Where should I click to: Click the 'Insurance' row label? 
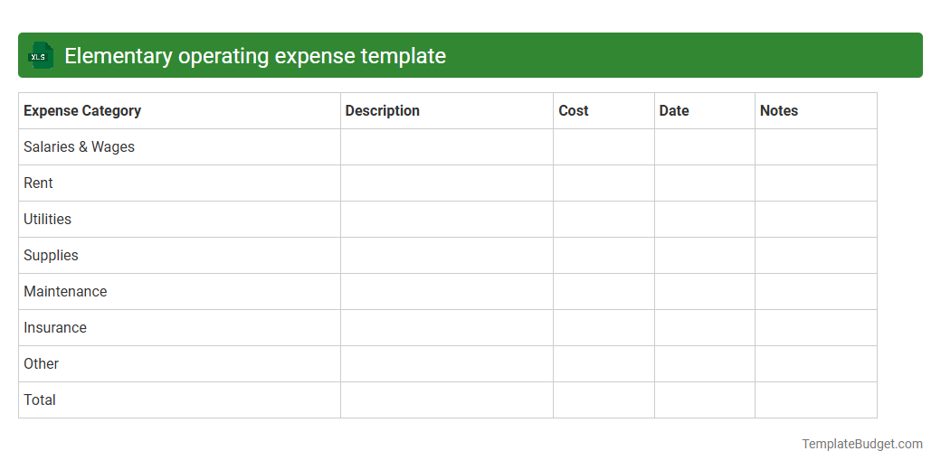55,327
